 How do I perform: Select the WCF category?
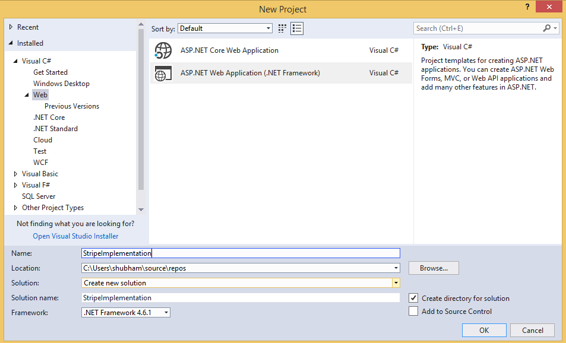pos(40,163)
